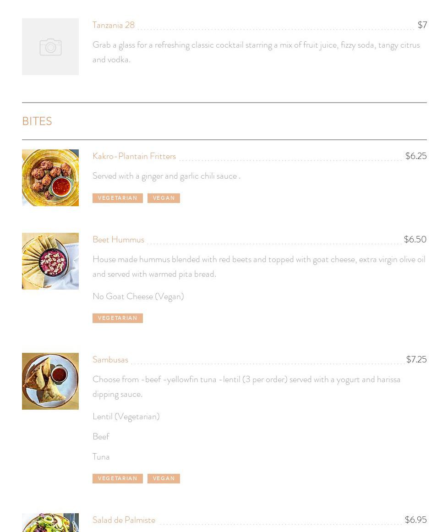Open the Salad de Palmiste photo

click(50, 523)
